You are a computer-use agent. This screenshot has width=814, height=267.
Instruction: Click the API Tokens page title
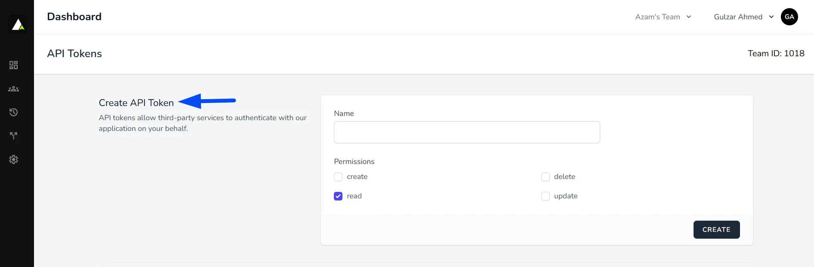[x=74, y=54]
